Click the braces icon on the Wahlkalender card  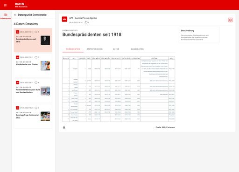tap(36, 57)
